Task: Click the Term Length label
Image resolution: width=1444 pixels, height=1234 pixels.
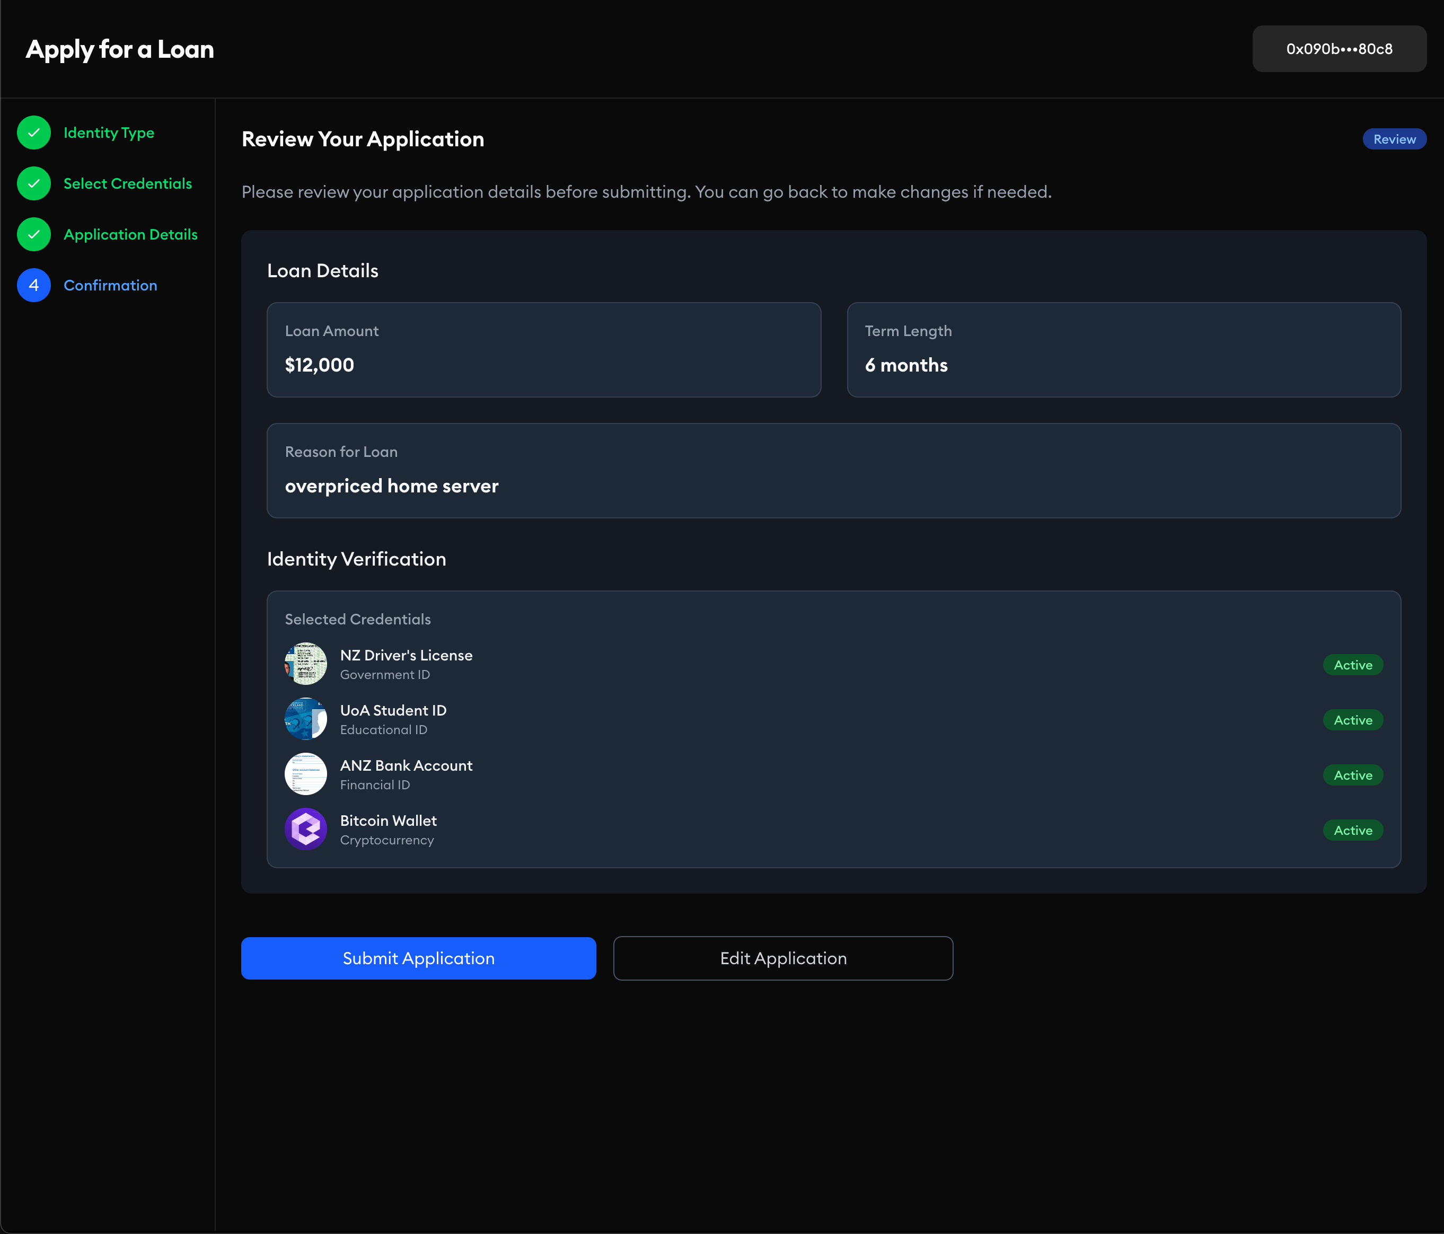Action: 908,331
